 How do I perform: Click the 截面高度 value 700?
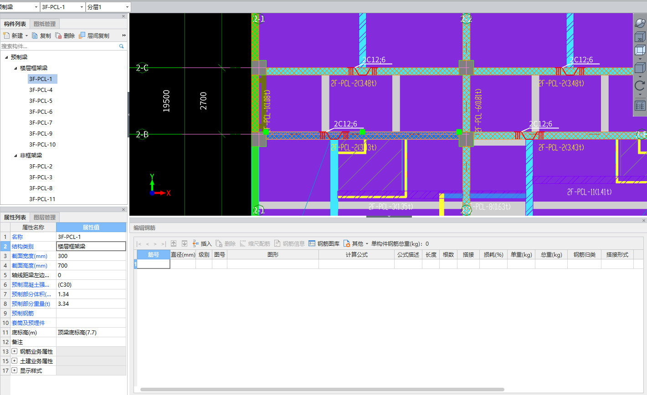tap(91, 265)
